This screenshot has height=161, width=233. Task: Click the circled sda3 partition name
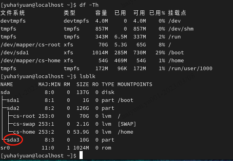coord(13,140)
